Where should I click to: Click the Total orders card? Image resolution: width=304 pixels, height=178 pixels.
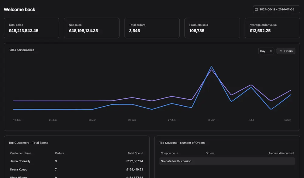(x=152, y=28)
